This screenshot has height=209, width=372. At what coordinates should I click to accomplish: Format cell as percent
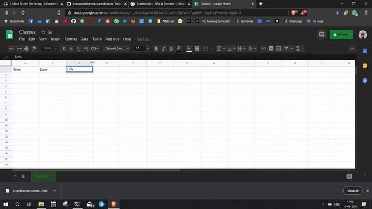click(71, 49)
